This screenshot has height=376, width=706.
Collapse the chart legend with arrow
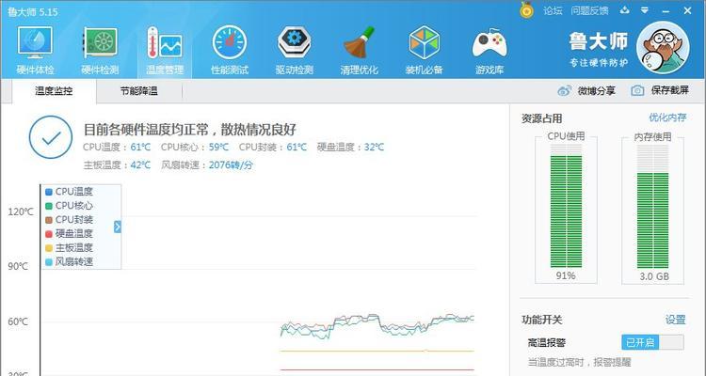coord(118,227)
